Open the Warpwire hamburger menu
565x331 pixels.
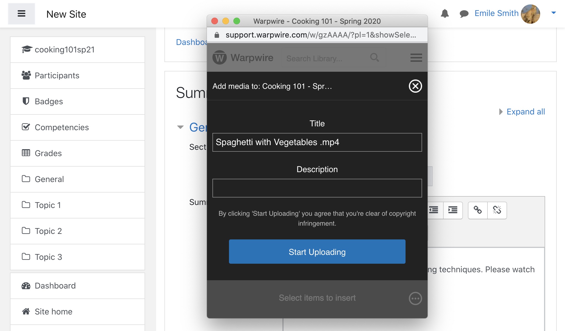(x=416, y=58)
